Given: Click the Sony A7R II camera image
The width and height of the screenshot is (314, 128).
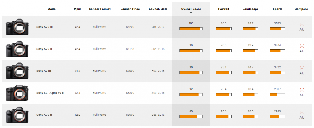Looking at the screenshot, I should [x=17, y=49].
